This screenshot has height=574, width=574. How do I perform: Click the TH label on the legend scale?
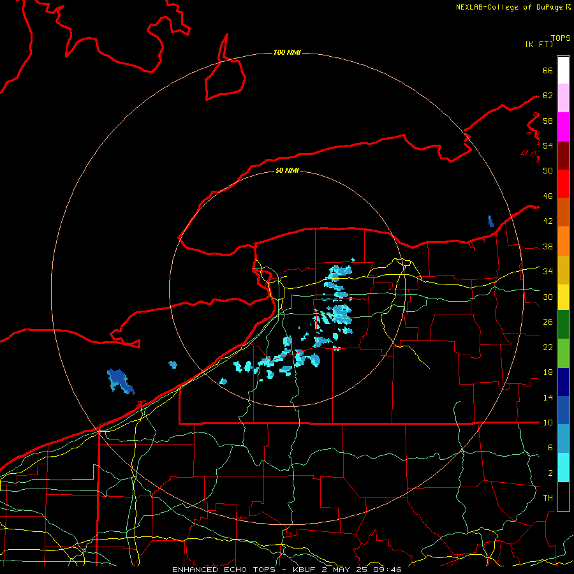tap(548, 498)
